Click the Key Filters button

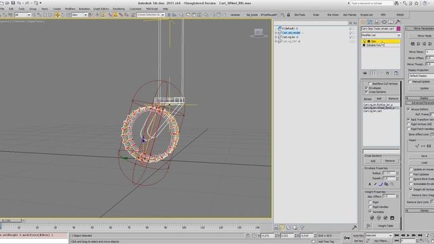coord(381,241)
